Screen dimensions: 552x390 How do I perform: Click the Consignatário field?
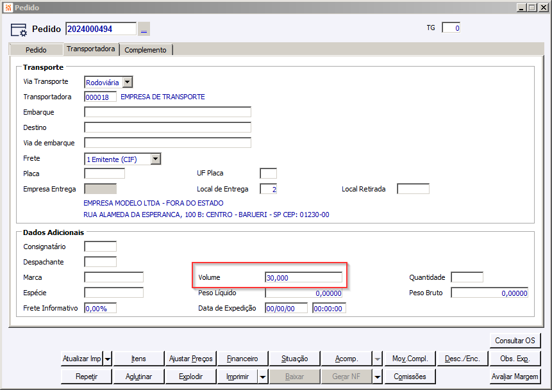[x=100, y=247]
